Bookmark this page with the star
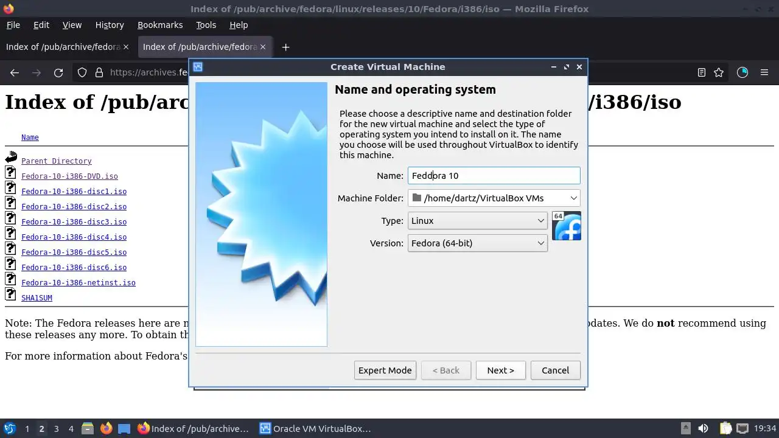This screenshot has width=779, height=438. (719, 72)
